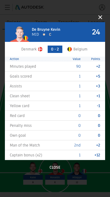Click the Action column header
Image resolution: width=110 pixels, height=197 pixels.
(14, 59)
